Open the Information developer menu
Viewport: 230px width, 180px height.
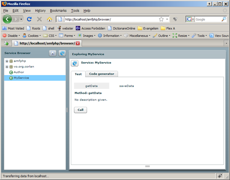(110, 36)
